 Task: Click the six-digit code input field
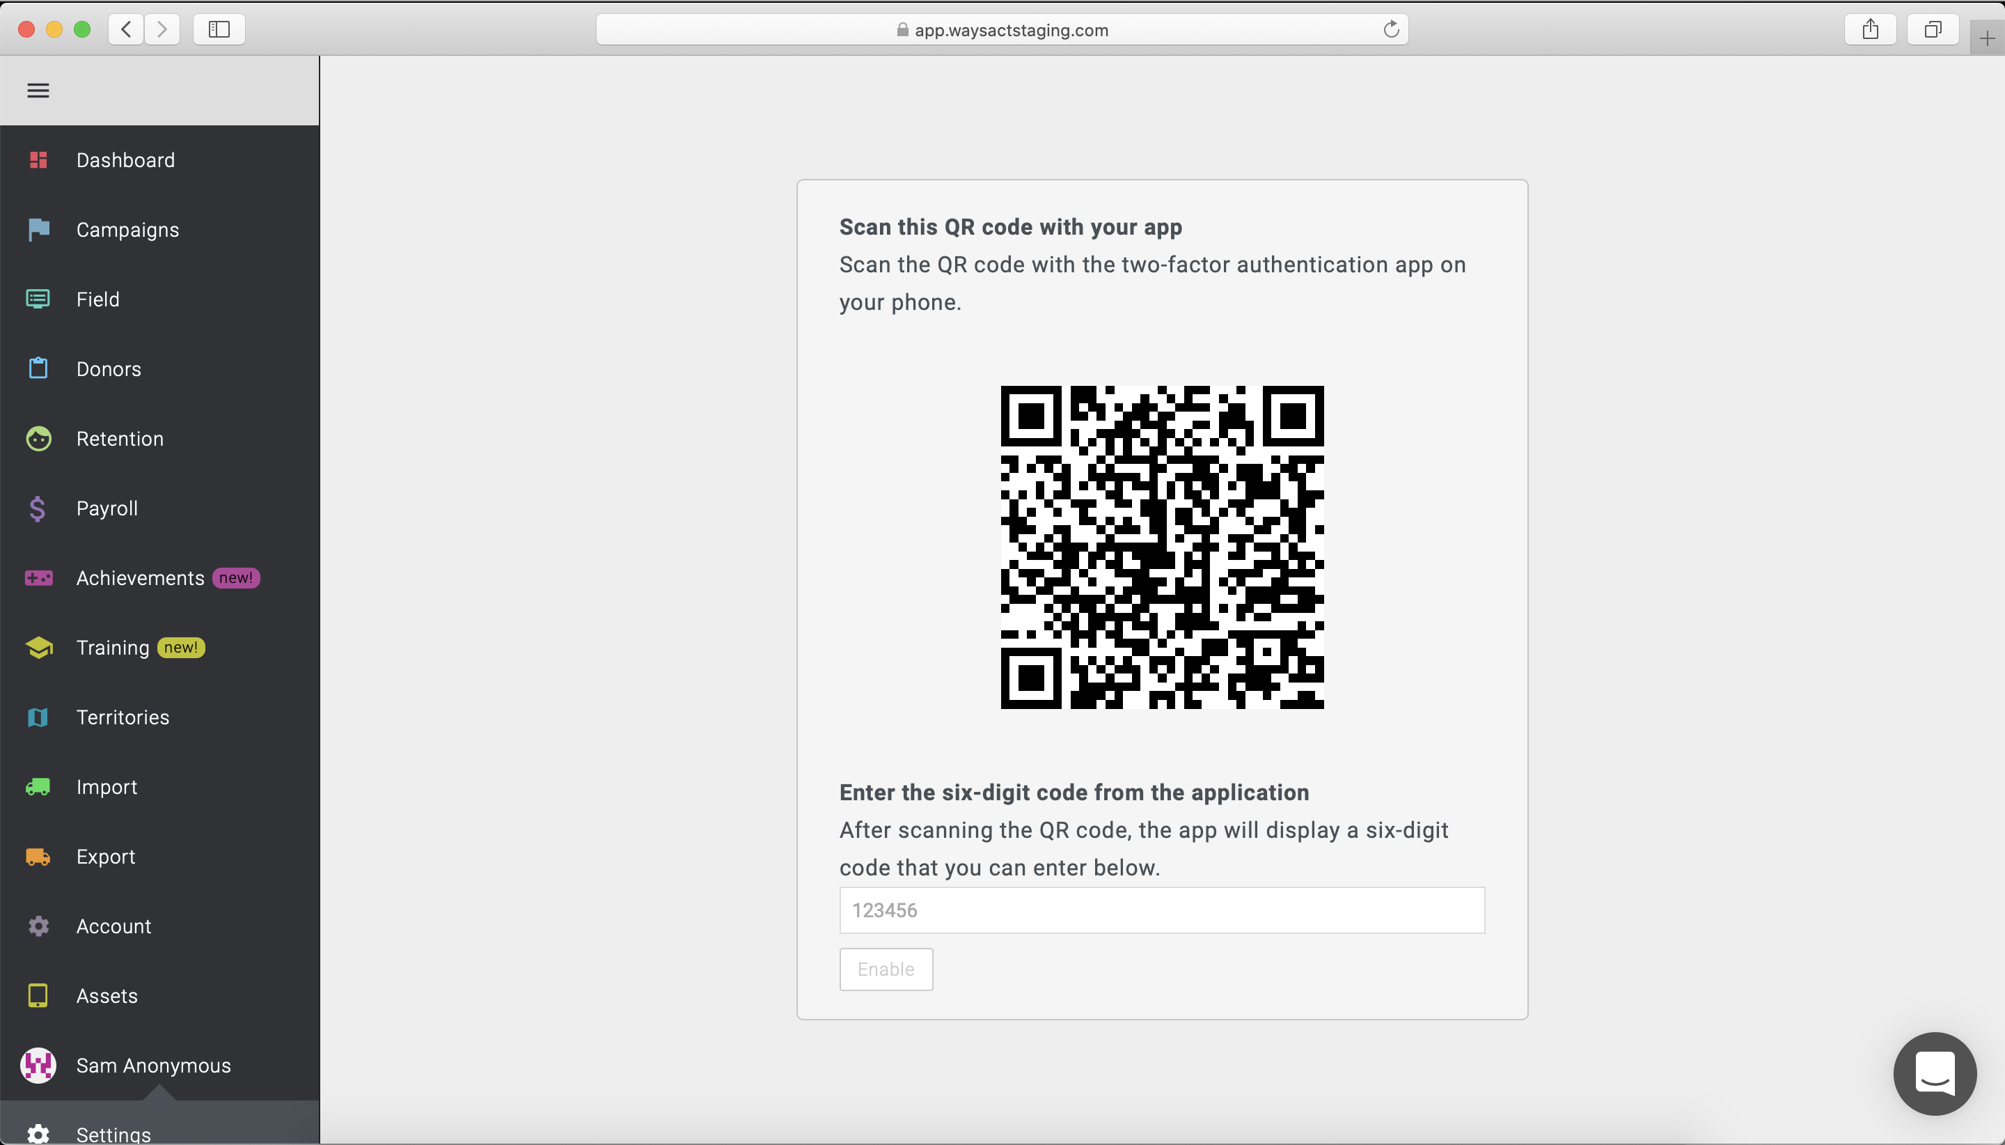(x=1161, y=910)
